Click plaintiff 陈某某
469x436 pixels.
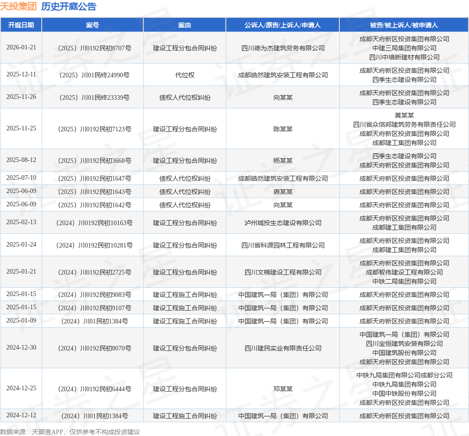(283, 129)
